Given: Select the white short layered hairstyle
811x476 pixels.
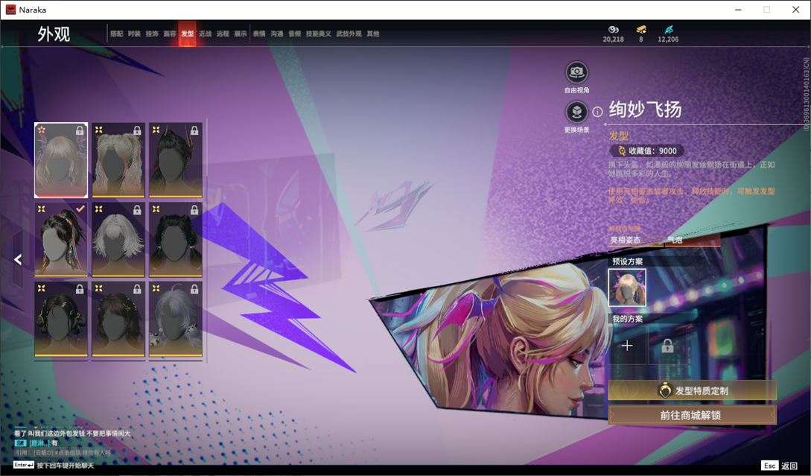Looking at the screenshot, I should pos(118,240).
